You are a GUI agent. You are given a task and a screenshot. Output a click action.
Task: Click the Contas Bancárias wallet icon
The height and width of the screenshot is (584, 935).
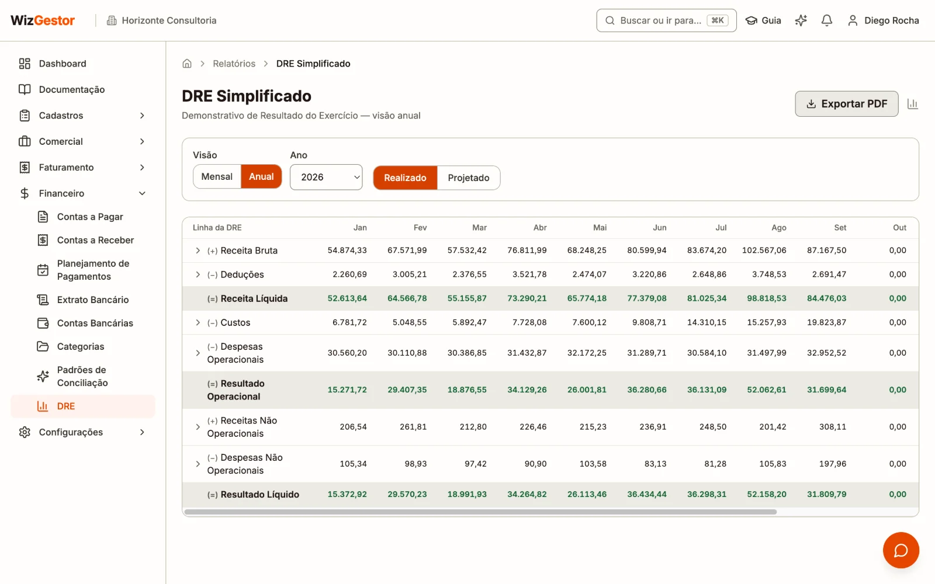[43, 323]
